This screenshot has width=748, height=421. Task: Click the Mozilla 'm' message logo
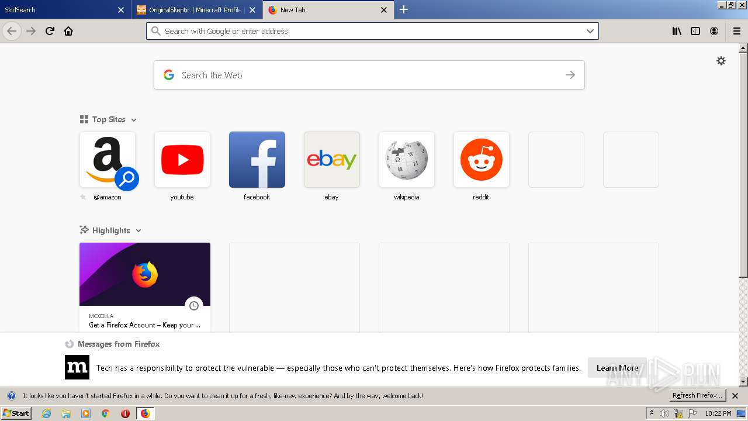pyautogui.click(x=77, y=367)
